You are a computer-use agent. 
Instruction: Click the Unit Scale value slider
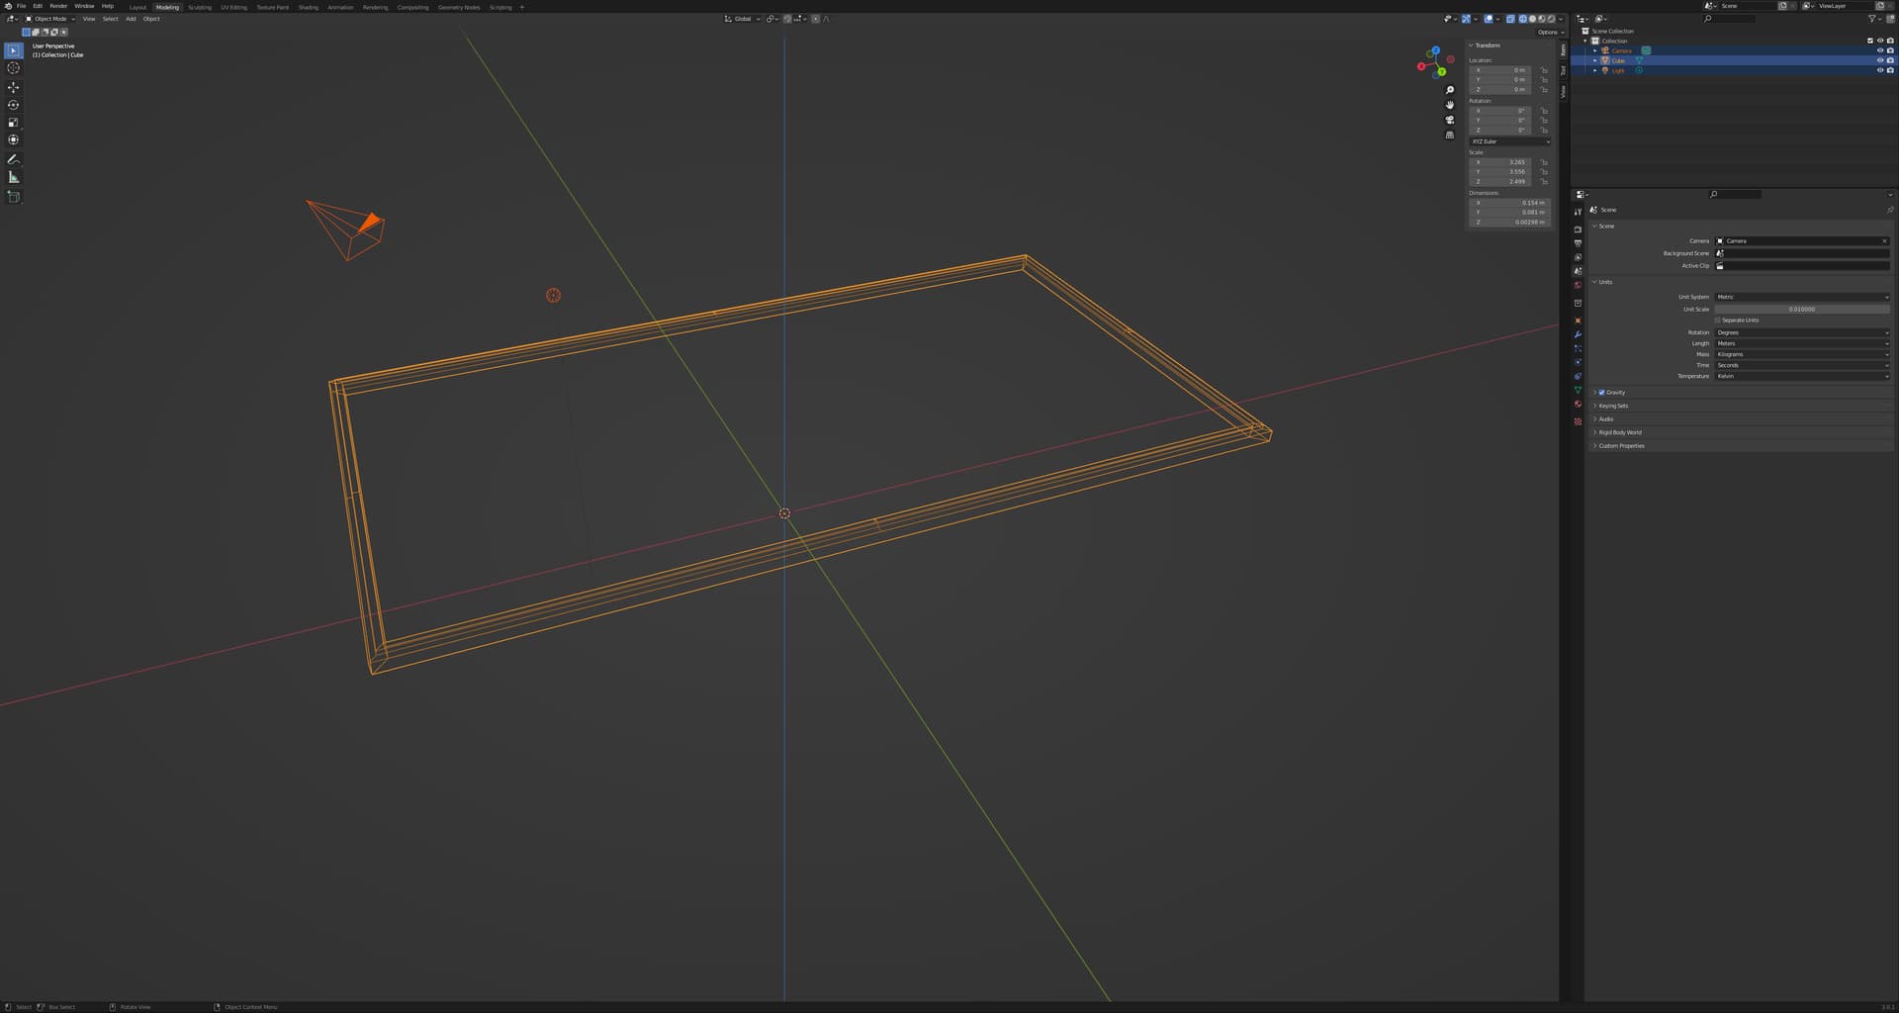[1802, 309]
